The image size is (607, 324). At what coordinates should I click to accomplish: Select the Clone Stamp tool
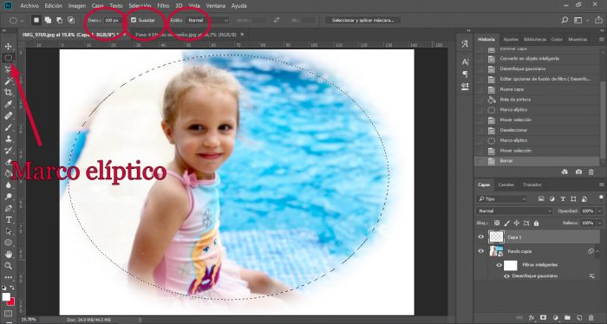point(8,139)
